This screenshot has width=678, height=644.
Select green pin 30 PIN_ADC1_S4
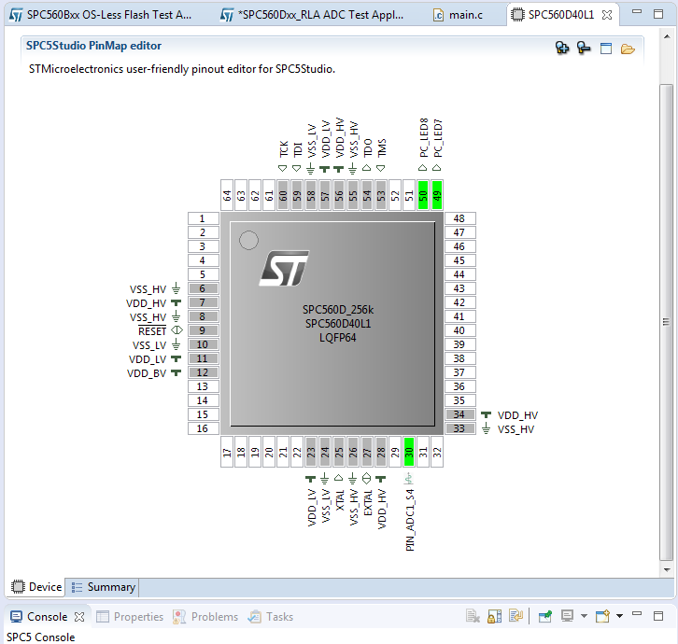click(409, 452)
